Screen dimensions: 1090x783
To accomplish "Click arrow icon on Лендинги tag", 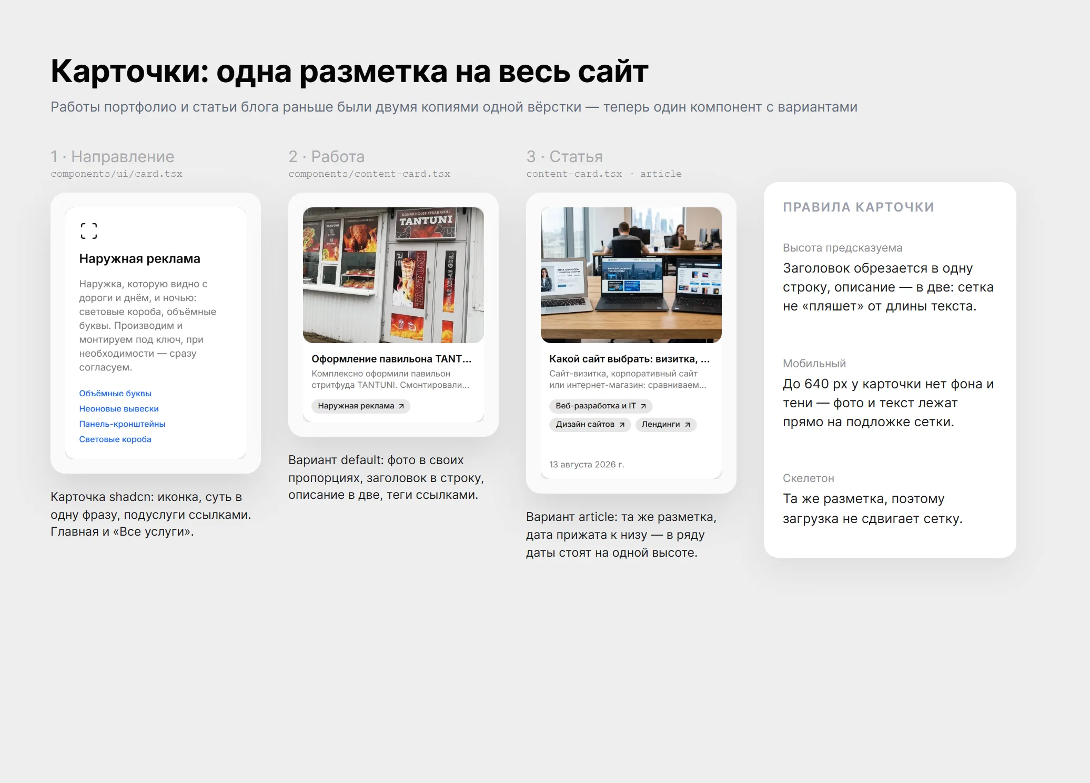I will pos(687,425).
